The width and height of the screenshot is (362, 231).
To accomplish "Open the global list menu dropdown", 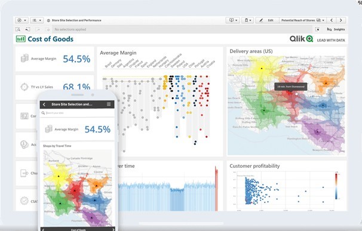I will tap(37, 20).
